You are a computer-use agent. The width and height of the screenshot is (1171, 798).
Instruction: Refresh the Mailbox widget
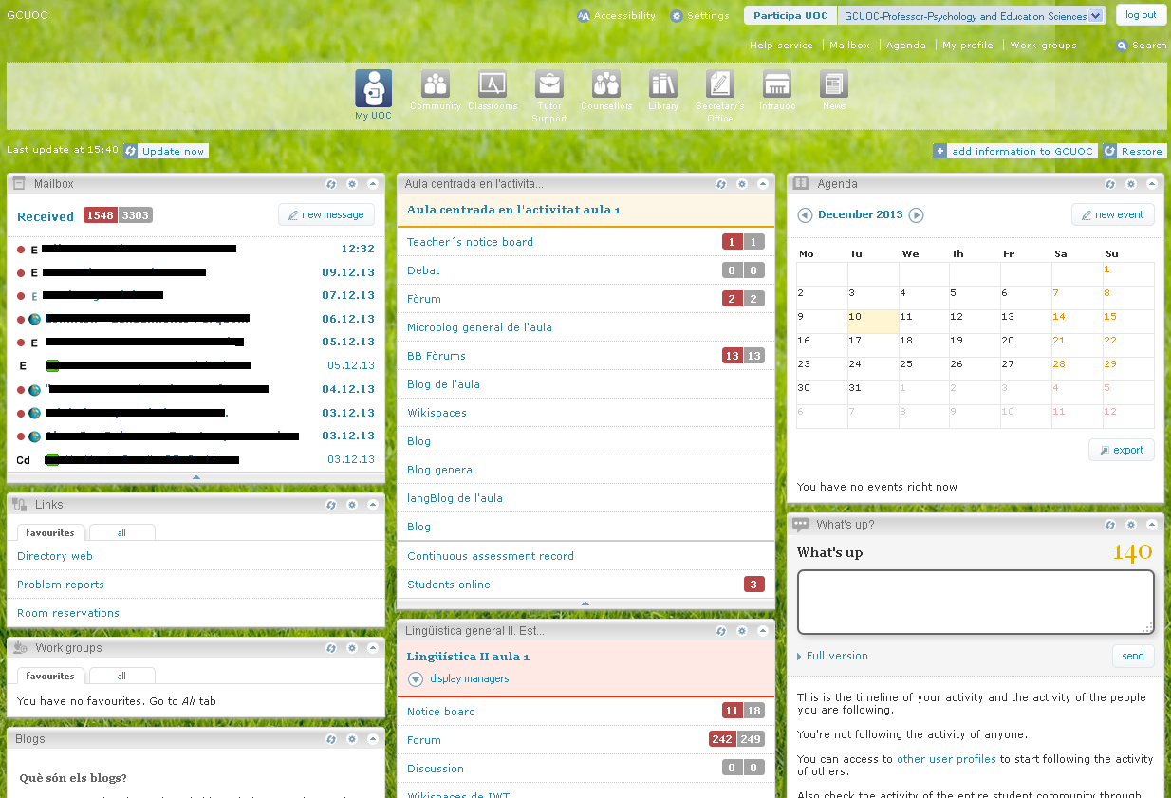coord(330,184)
